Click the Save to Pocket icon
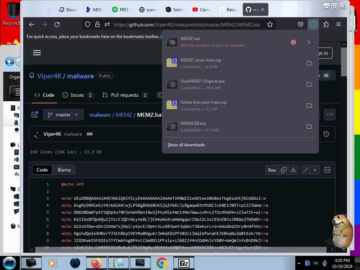360x270 pixels. point(301,24)
